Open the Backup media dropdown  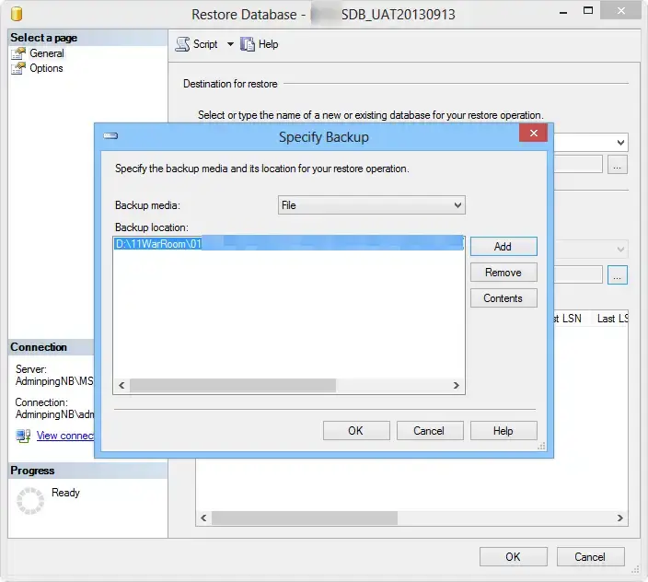point(457,205)
